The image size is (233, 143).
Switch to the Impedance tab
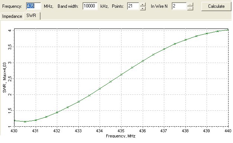click(12, 16)
